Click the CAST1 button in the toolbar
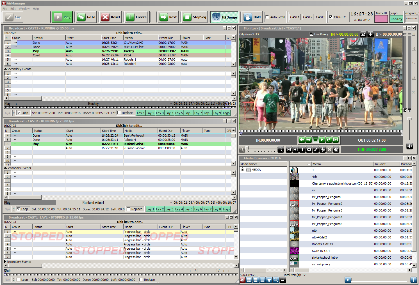The width and height of the screenshot is (419, 285). click(x=295, y=17)
